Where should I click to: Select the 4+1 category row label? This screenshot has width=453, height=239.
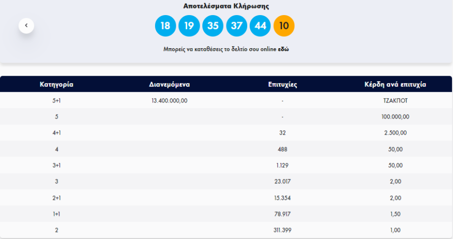tap(56, 133)
